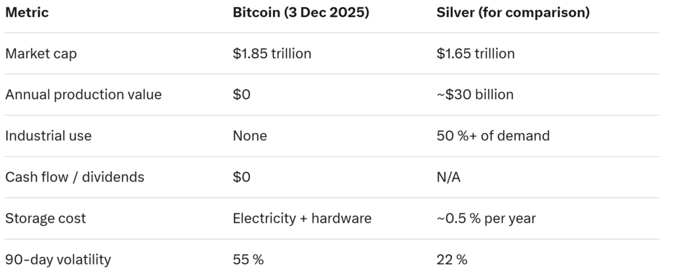Click Bitcoin's $0 annual production value cell
677x280 pixels.
pos(241,95)
